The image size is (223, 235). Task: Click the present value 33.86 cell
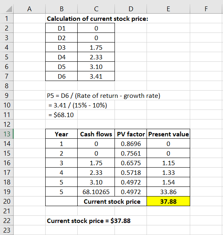pyautogui.click(x=169, y=192)
